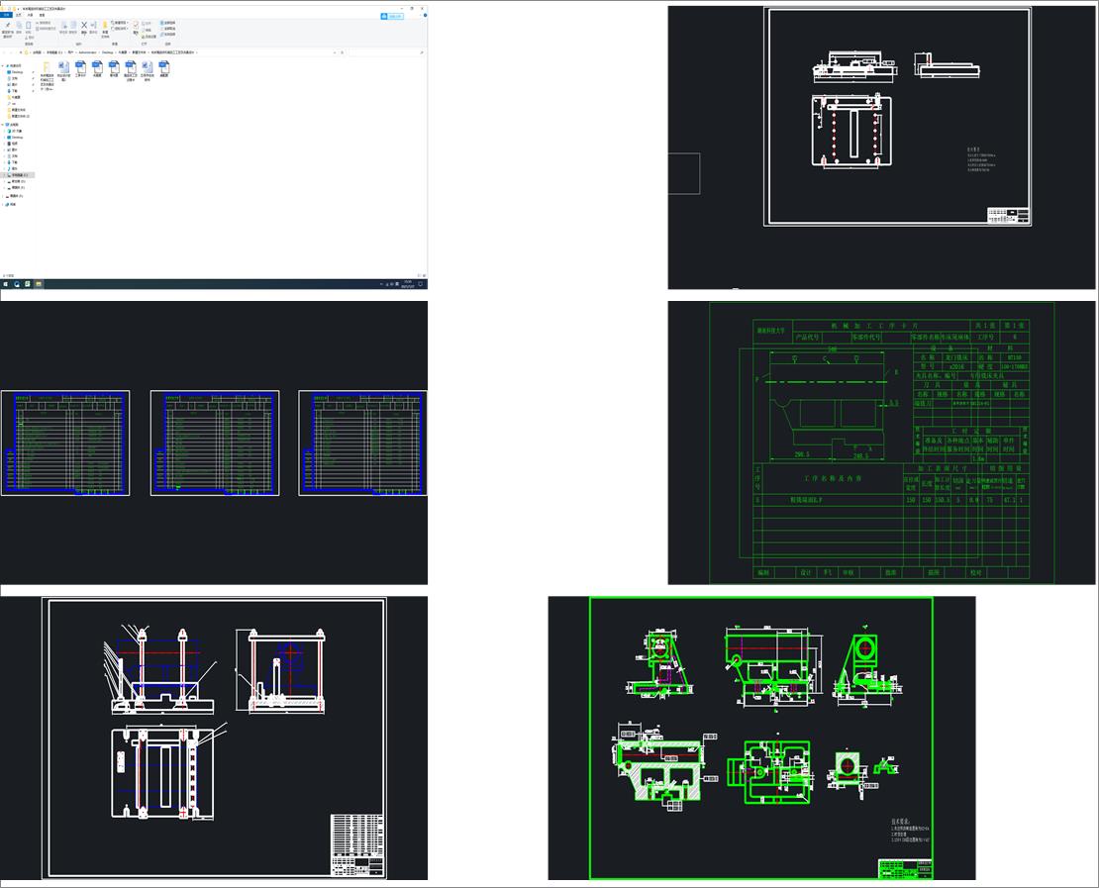The height and width of the screenshot is (888, 1099).
Task: Click the bright green part views drawing
Action: tap(761, 738)
